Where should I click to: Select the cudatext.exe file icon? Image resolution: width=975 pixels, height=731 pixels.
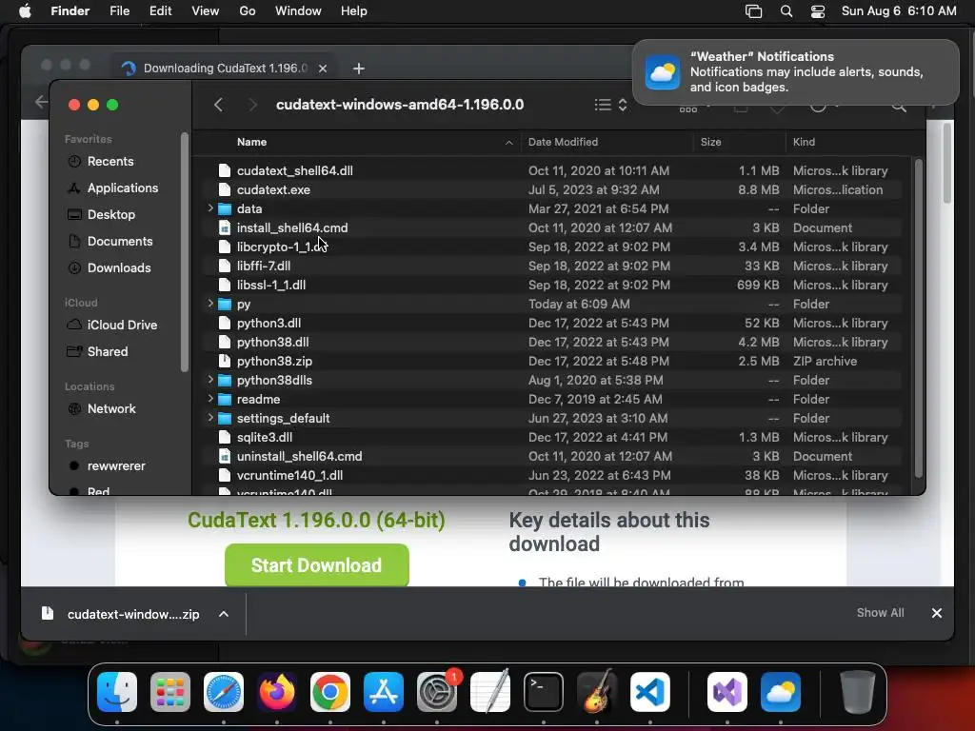[x=225, y=189]
